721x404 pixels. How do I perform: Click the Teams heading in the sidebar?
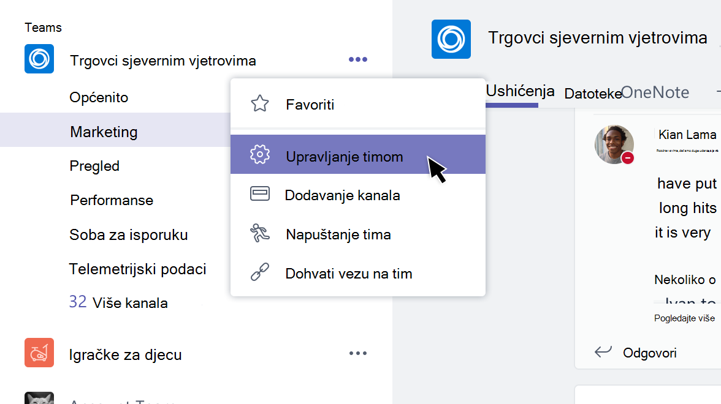[43, 28]
